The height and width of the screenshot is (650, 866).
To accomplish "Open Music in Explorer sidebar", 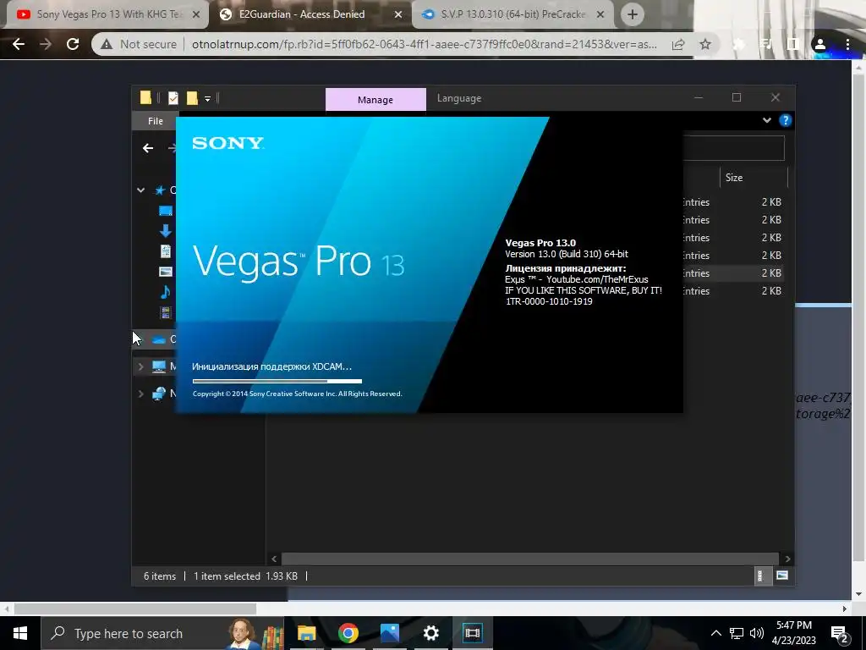I will [165, 292].
